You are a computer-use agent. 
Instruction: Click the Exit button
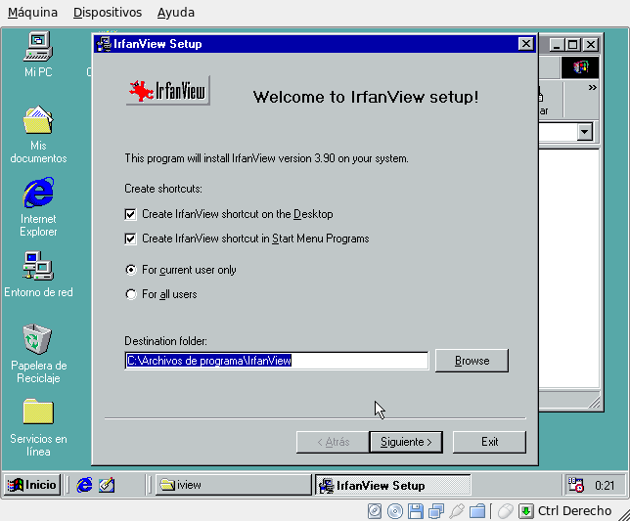pyautogui.click(x=489, y=442)
